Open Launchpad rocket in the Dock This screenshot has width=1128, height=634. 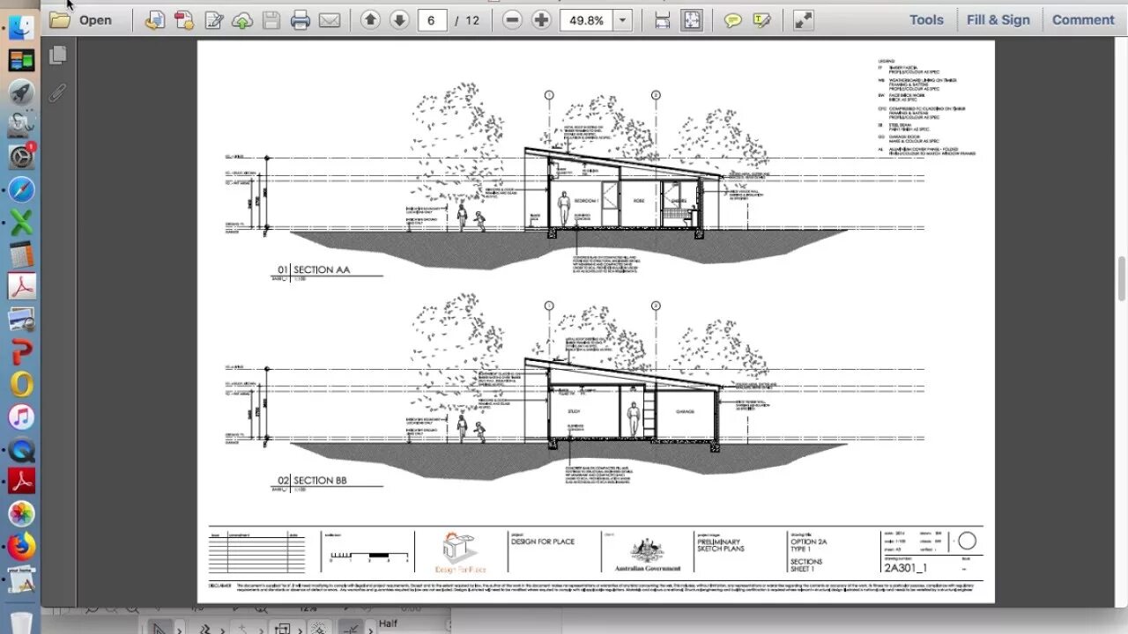(x=21, y=92)
